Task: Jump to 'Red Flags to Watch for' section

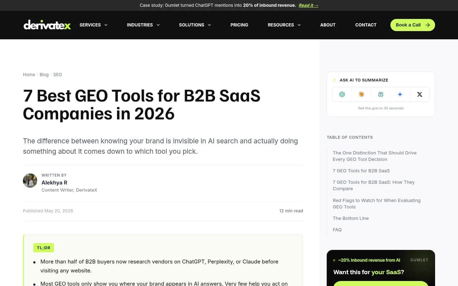Action: click(376, 203)
